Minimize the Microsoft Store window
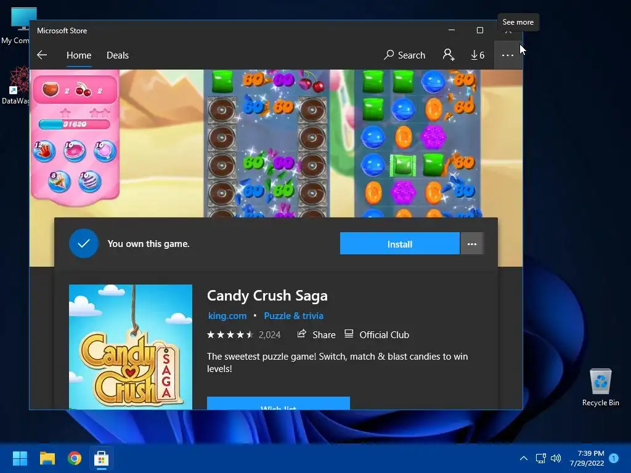 (452, 30)
